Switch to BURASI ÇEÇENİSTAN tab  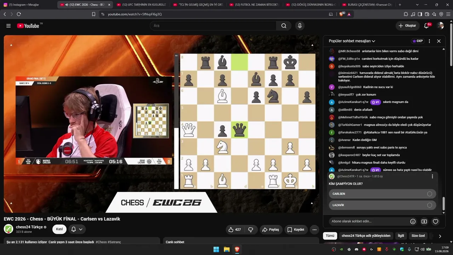click(x=368, y=5)
